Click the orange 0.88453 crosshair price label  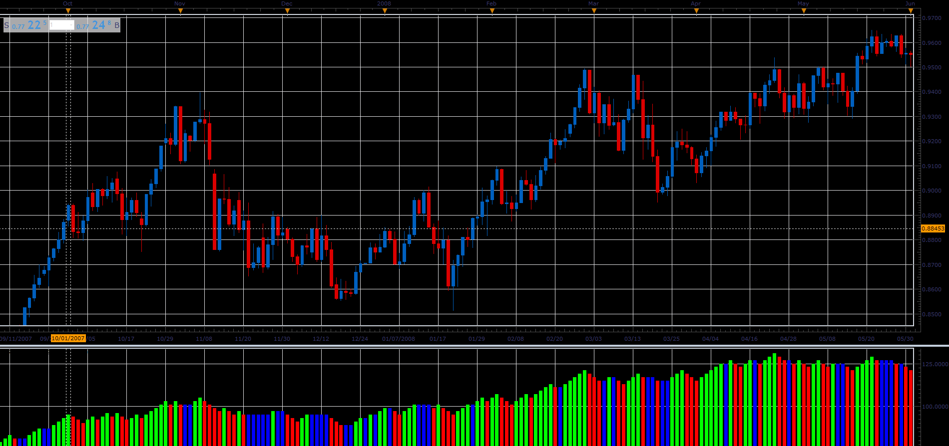[x=933, y=228]
